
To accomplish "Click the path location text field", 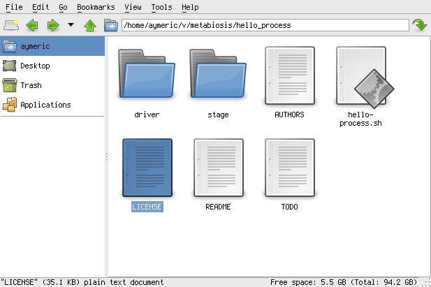I will [x=265, y=26].
